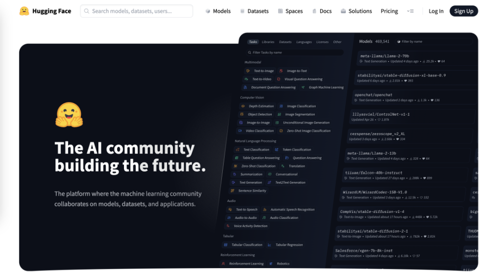Image resolution: width=494 pixels, height=274 pixels.
Task: Click the Tabular Regression task icon
Action: click(x=269, y=245)
